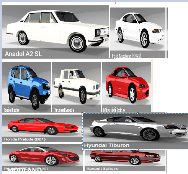
Task: Select the Ford Mustang (SN95) car image
Action: point(138,33)
